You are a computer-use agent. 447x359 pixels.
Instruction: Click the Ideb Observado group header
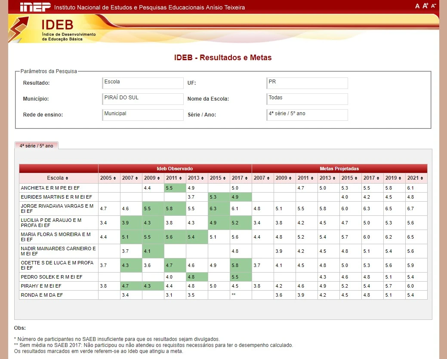[x=175, y=169]
